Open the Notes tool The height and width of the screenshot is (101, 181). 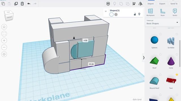tap(175, 12)
